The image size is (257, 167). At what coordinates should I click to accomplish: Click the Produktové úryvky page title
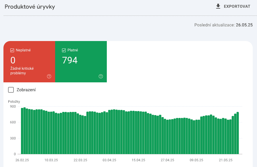[x=30, y=7]
